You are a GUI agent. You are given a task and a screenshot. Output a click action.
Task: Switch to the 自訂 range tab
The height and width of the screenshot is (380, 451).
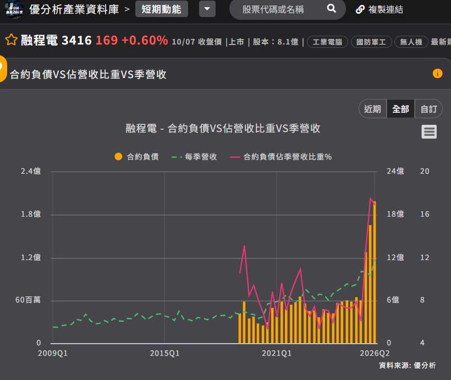click(x=428, y=109)
